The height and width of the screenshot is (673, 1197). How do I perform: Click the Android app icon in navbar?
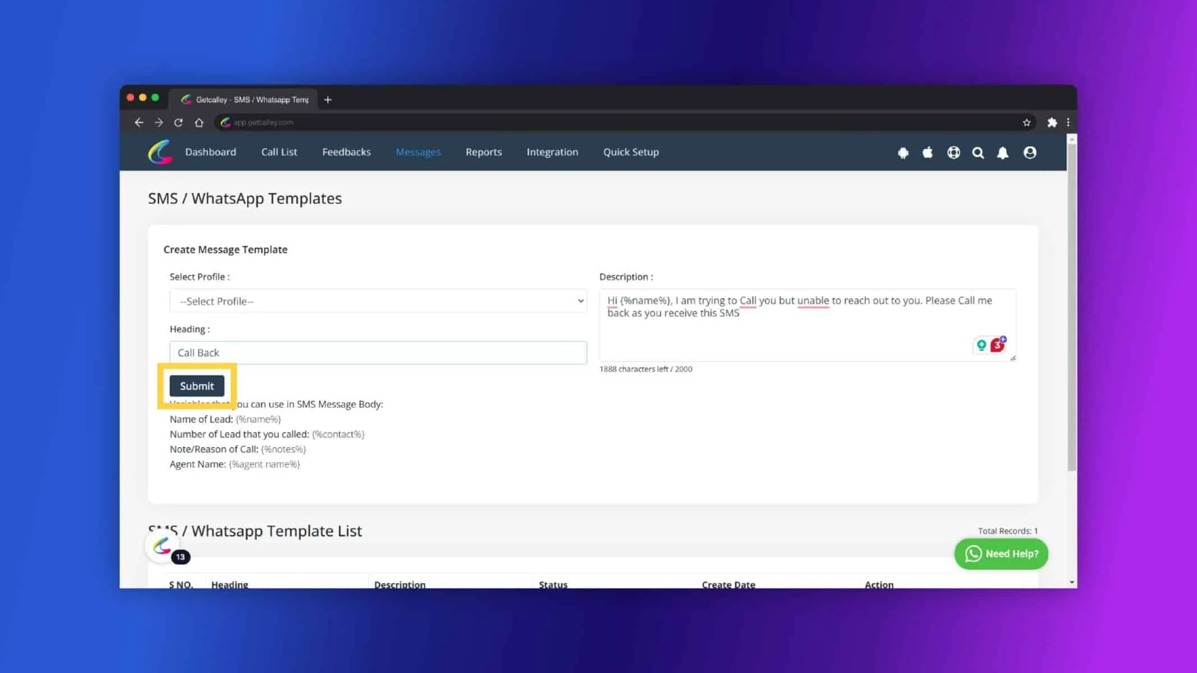tap(903, 153)
